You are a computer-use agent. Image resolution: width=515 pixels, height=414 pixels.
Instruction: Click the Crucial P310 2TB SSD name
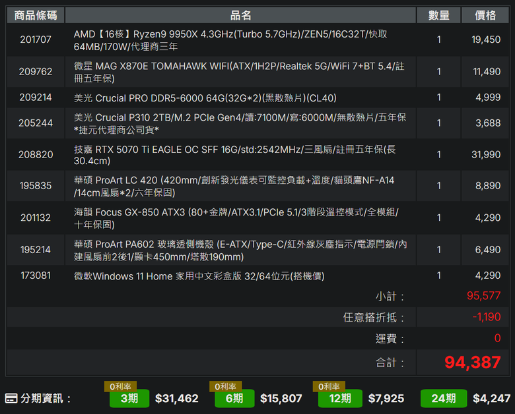pyautogui.click(x=240, y=124)
